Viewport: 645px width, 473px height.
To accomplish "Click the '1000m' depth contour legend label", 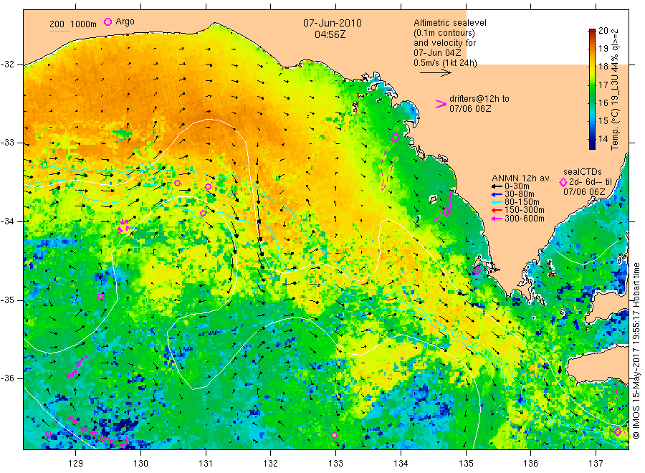I will [83, 24].
